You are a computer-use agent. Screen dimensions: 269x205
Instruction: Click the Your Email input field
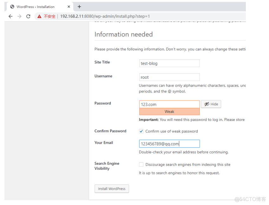169,144
